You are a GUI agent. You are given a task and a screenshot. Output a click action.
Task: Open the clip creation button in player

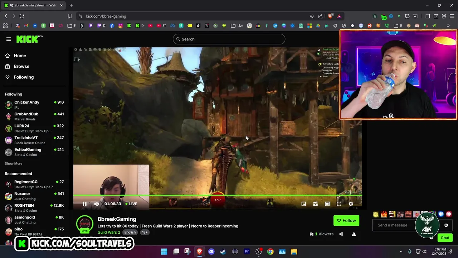tap(315, 204)
